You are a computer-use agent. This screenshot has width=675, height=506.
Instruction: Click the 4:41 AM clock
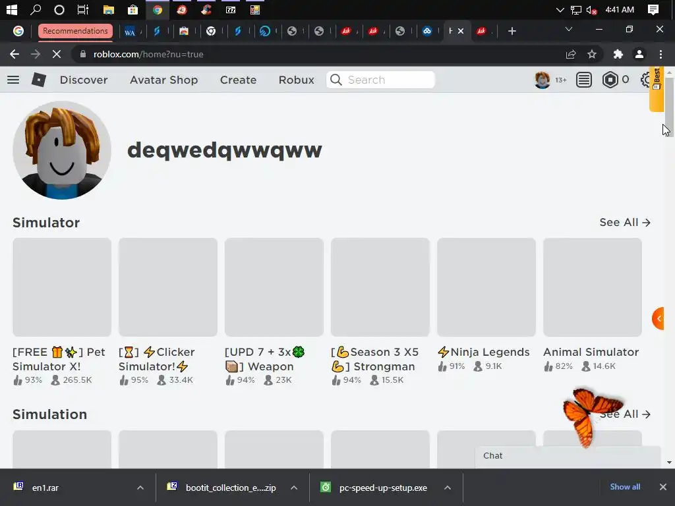point(620,10)
